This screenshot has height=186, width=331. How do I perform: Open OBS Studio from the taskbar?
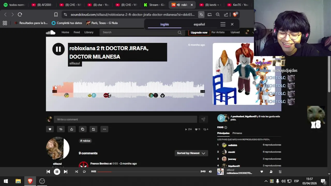coord(42,181)
